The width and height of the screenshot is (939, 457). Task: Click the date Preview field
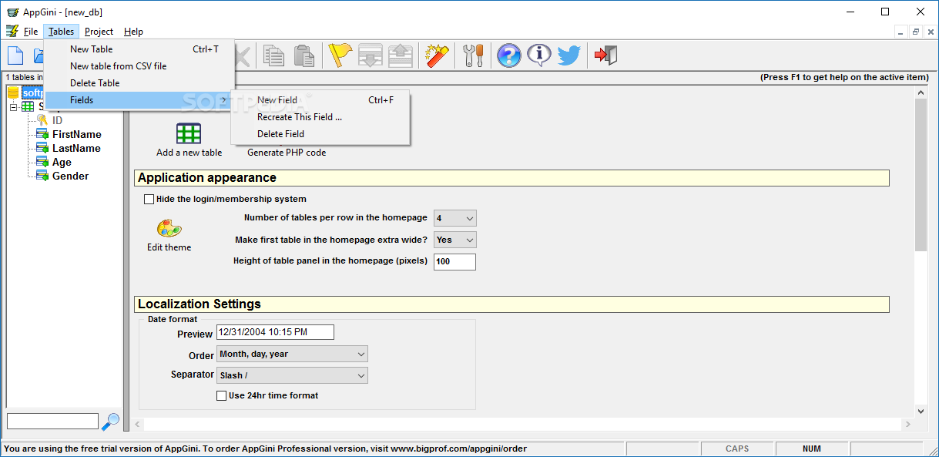coord(276,332)
